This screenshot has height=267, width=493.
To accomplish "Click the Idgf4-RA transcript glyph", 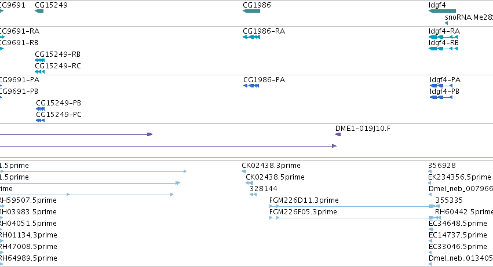I will coord(443,37).
